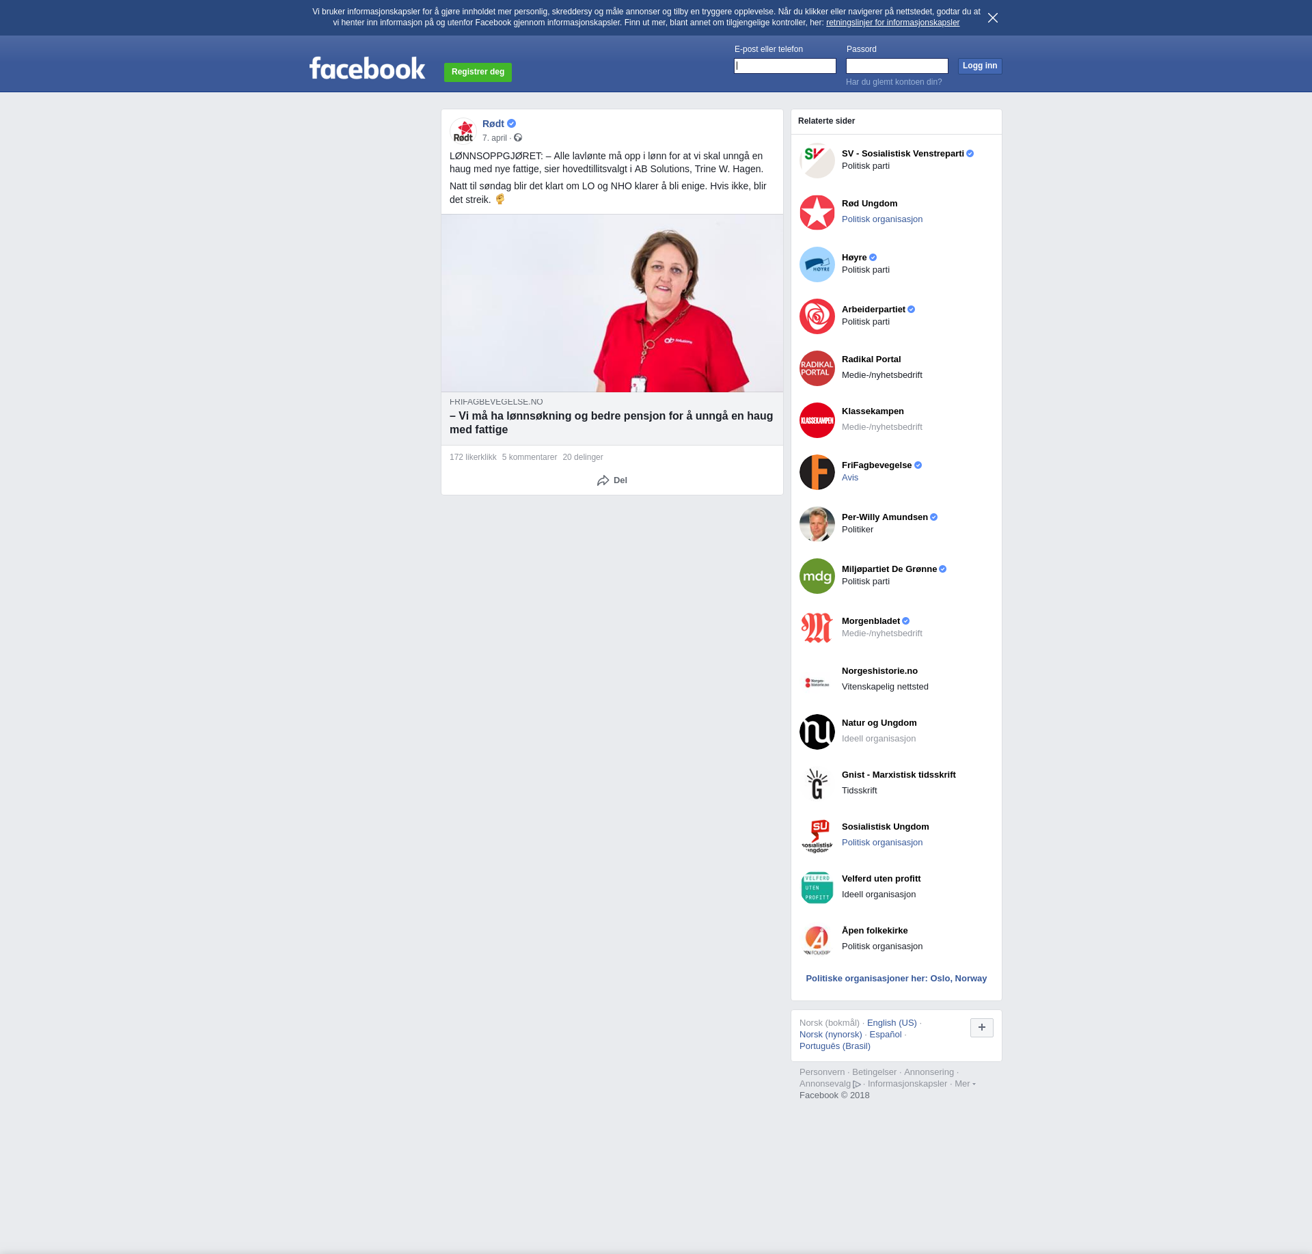Open Sosialistisk Ungdom SU logo
The image size is (1312, 1254).
(817, 836)
